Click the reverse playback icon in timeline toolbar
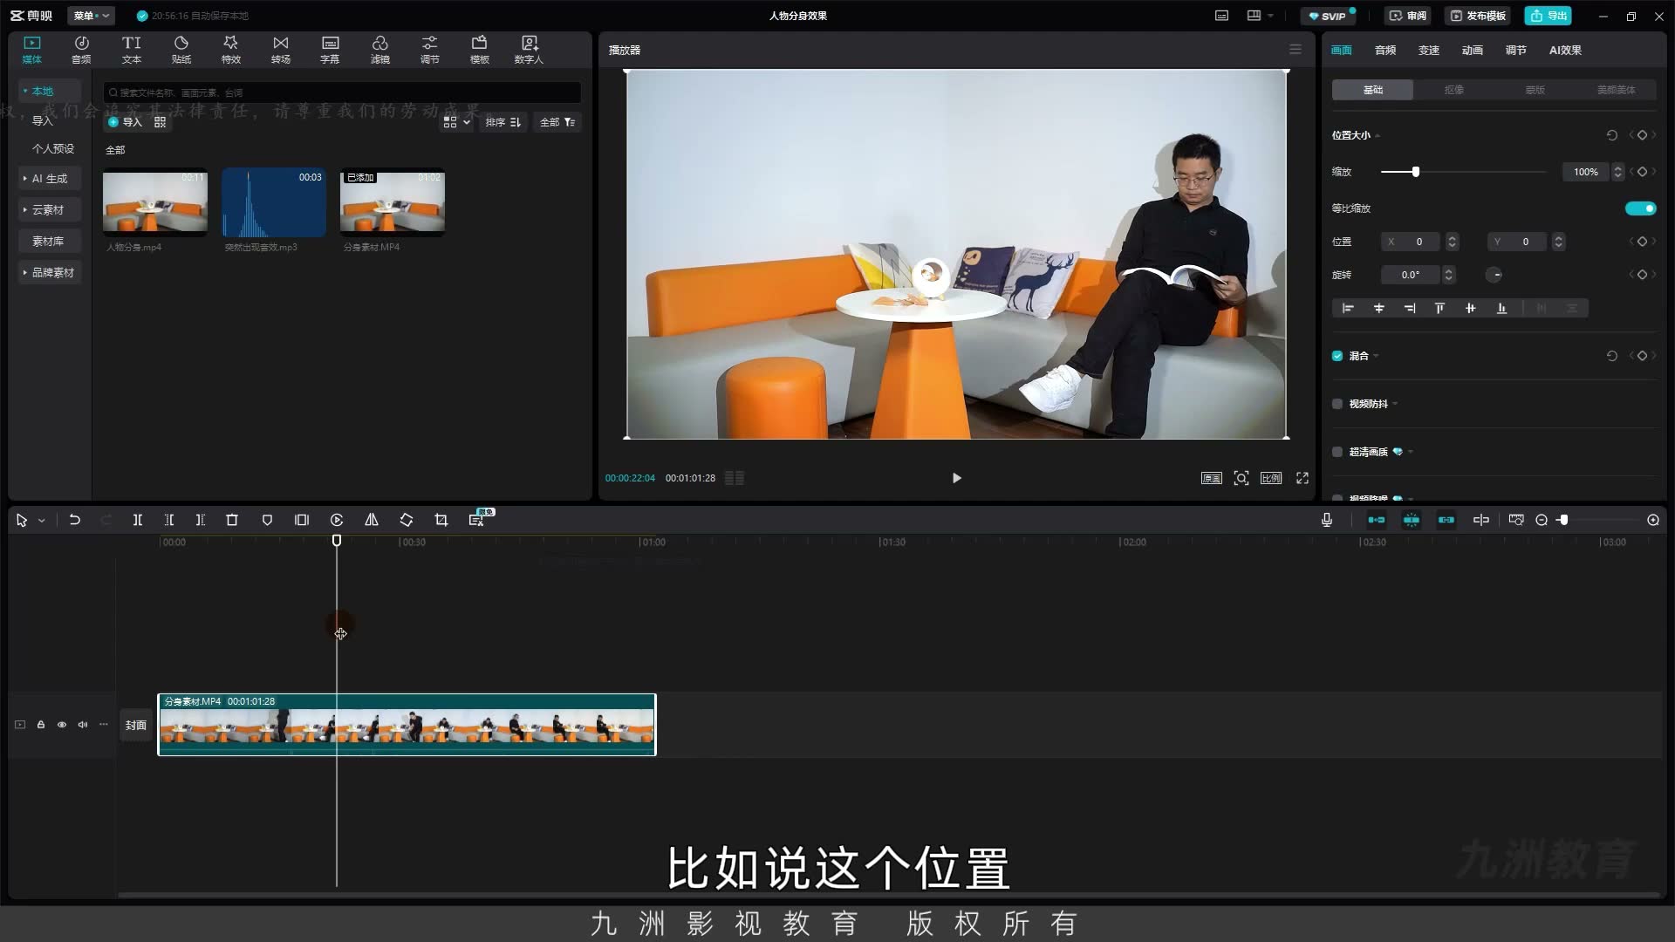 click(x=337, y=520)
